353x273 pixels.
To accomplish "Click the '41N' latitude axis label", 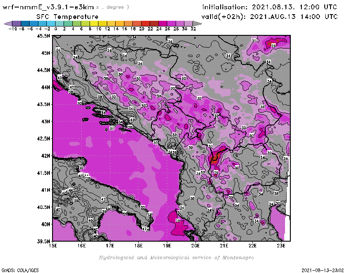I will tap(45, 190).
